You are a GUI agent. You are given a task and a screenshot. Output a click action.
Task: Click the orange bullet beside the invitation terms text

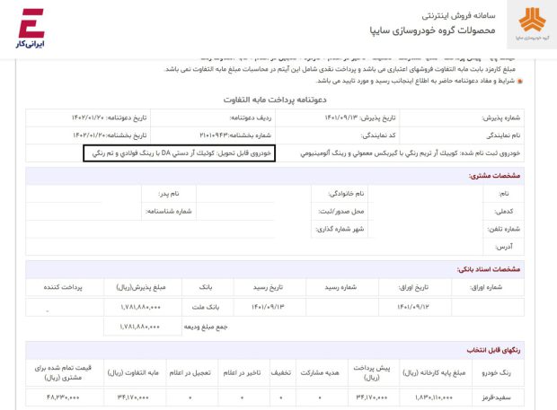click(520, 82)
